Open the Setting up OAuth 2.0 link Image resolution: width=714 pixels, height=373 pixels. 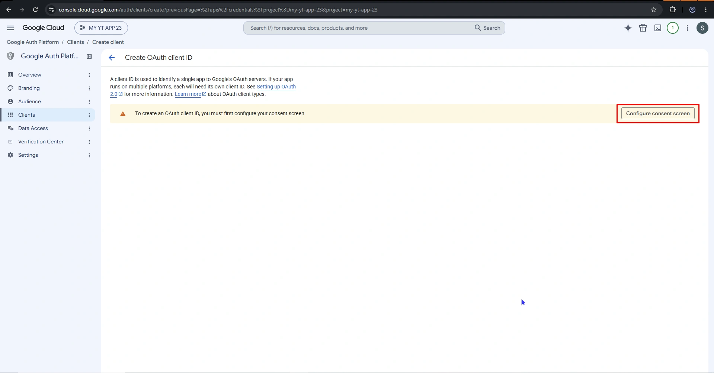pos(276,87)
